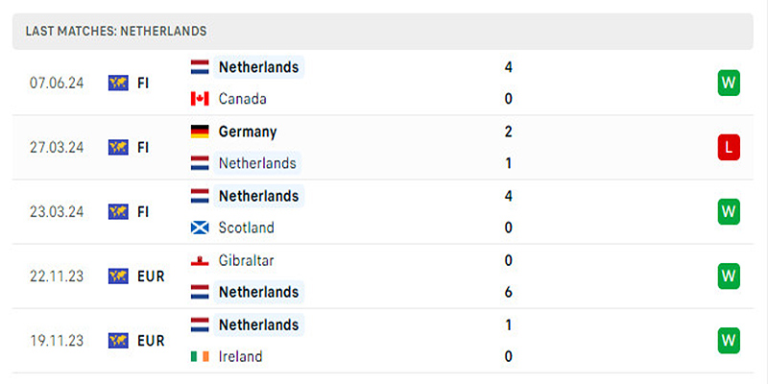Image resolution: width=768 pixels, height=384 pixels.
Task: Click the W badge for Scotland match
Action: [x=729, y=211]
